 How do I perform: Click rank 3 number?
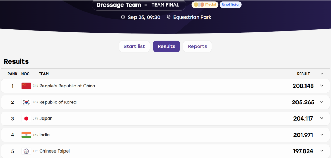12,118
